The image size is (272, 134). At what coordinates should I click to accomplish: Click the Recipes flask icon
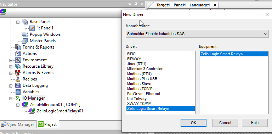pos(18,79)
